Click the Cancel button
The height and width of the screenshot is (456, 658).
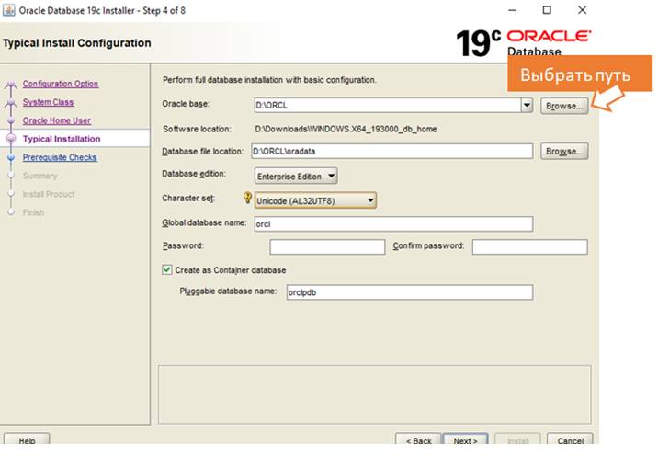pyautogui.click(x=570, y=441)
